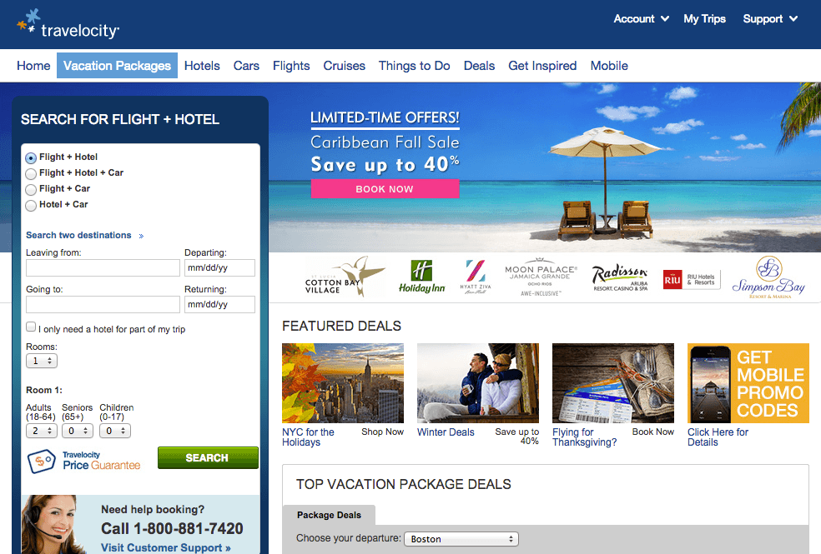The height and width of the screenshot is (554, 821).
Task: Click the pink BOOK NOW button
Action: (x=385, y=188)
